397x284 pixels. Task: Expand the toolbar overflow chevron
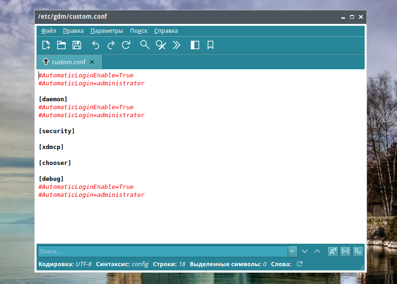176,45
